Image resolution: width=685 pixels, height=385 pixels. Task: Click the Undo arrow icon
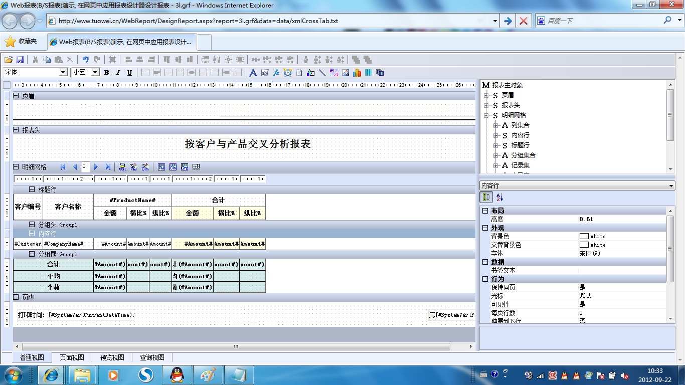point(85,60)
